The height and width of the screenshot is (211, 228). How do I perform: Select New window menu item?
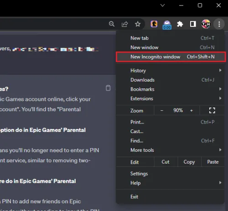(170, 47)
